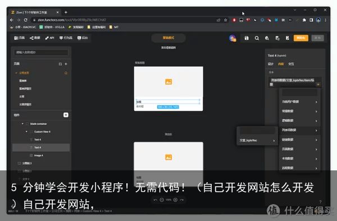Image resolution: width=337 pixels, height=221 pixels.
Task: Expand the highlighted list-item data submenu entry
Action: [x=299, y=130]
